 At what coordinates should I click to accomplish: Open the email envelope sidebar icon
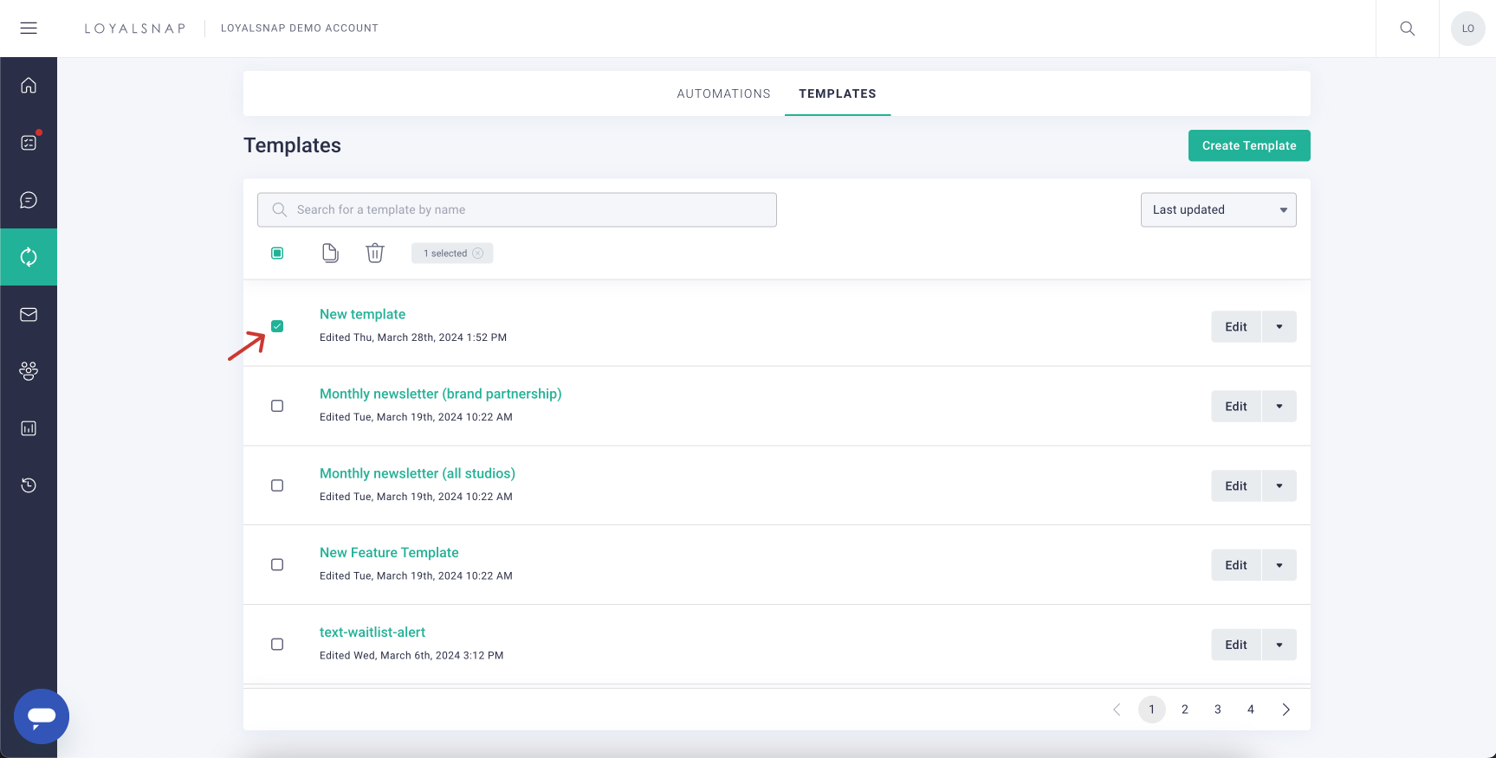pyautogui.click(x=29, y=314)
